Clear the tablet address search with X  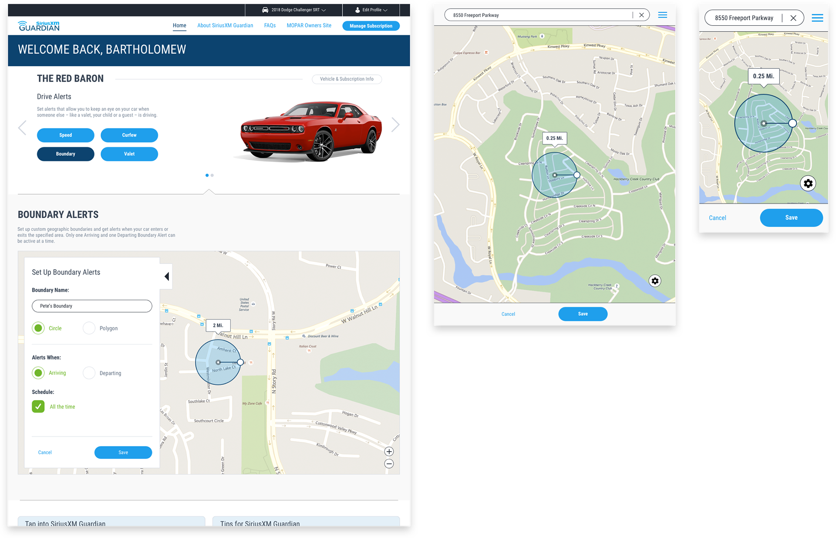coord(641,15)
